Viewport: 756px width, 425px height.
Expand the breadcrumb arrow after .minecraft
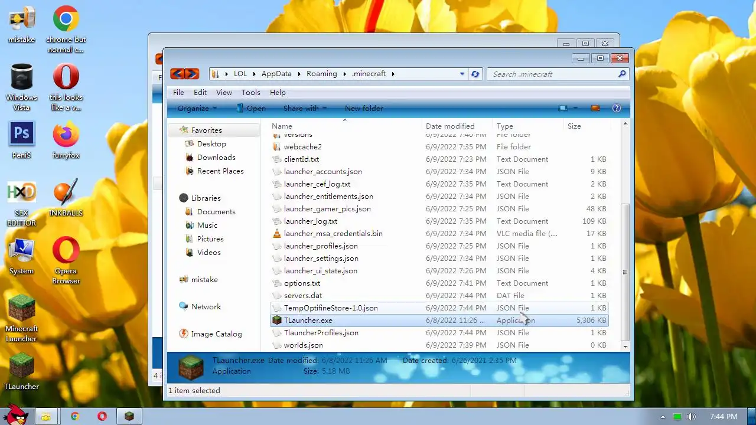click(393, 74)
